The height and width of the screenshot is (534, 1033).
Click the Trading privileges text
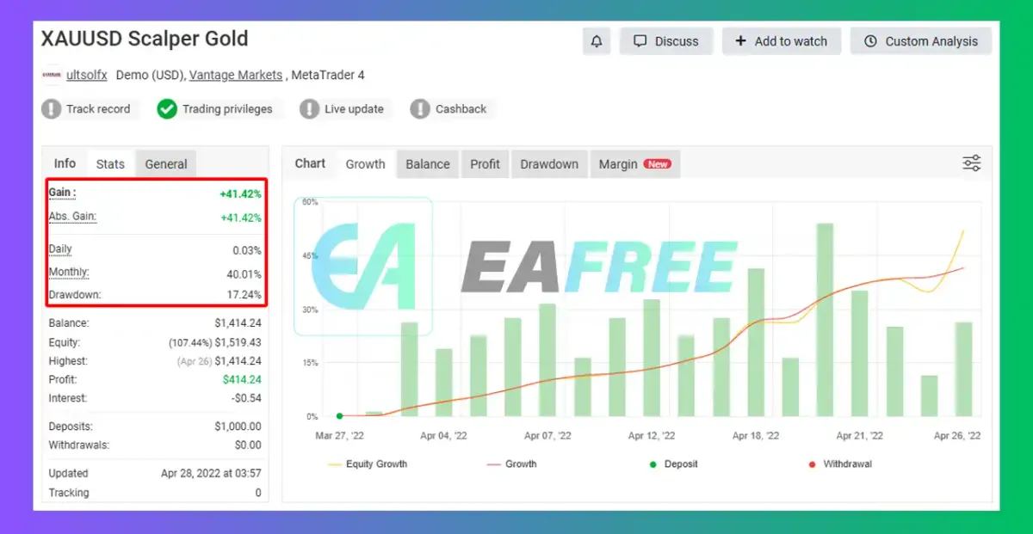tap(227, 109)
